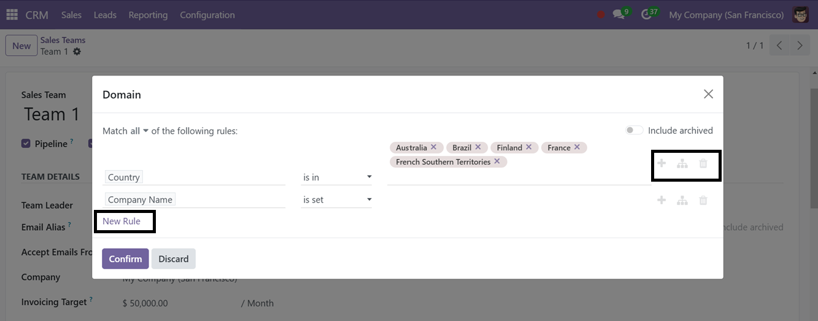
Task: Open the 'is set' operator dropdown
Action: [336, 199]
